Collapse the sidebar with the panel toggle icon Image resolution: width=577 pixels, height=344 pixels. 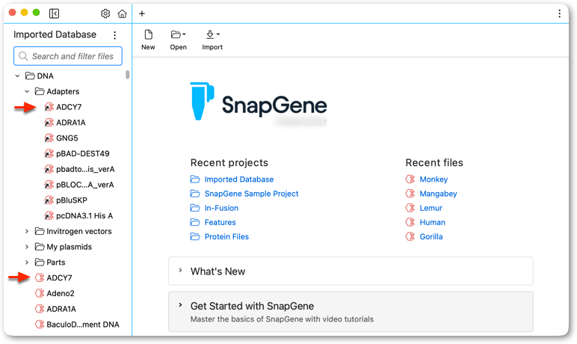point(54,13)
